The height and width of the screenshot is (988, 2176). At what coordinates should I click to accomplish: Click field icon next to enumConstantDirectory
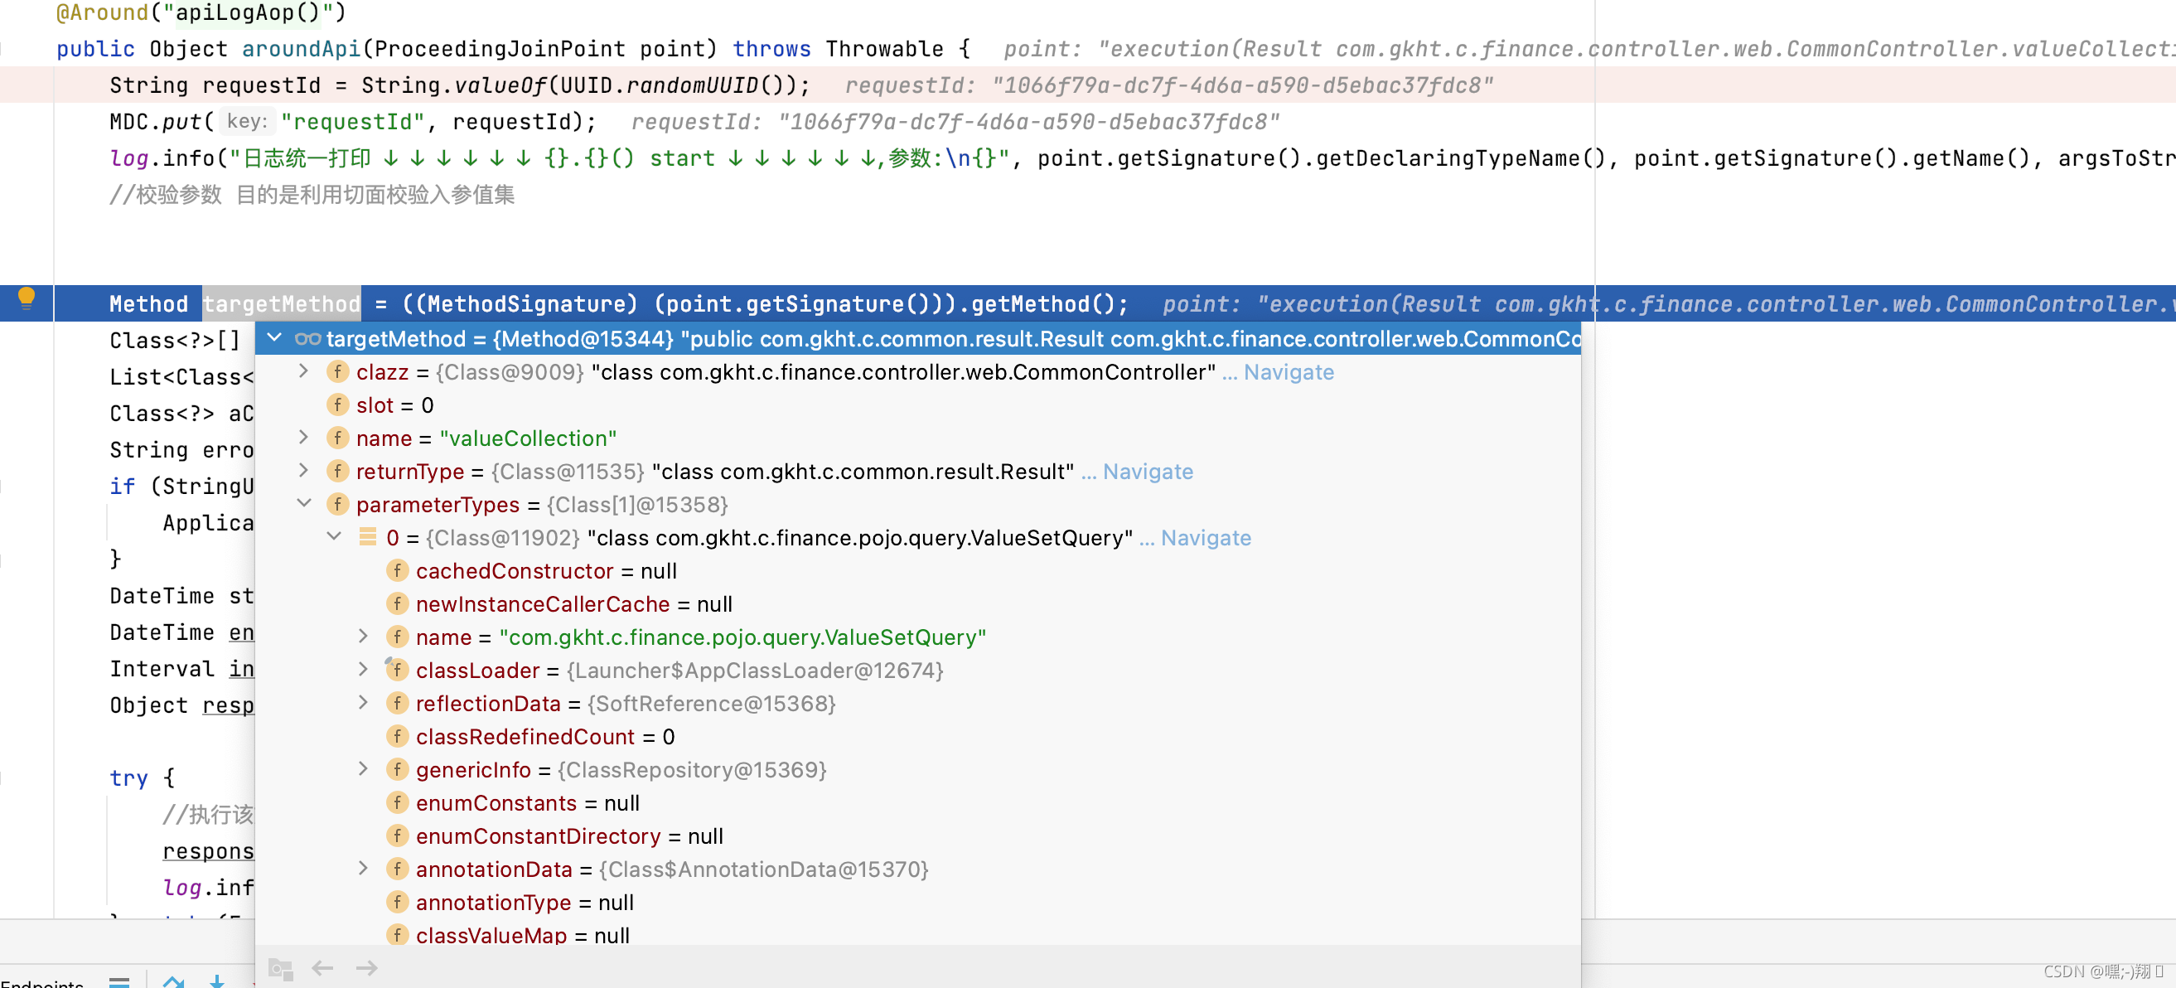click(397, 835)
